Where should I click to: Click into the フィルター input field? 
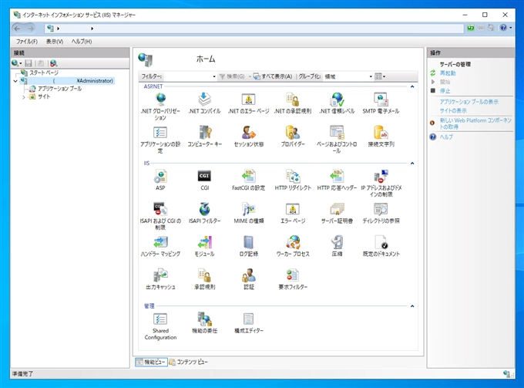coord(187,76)
